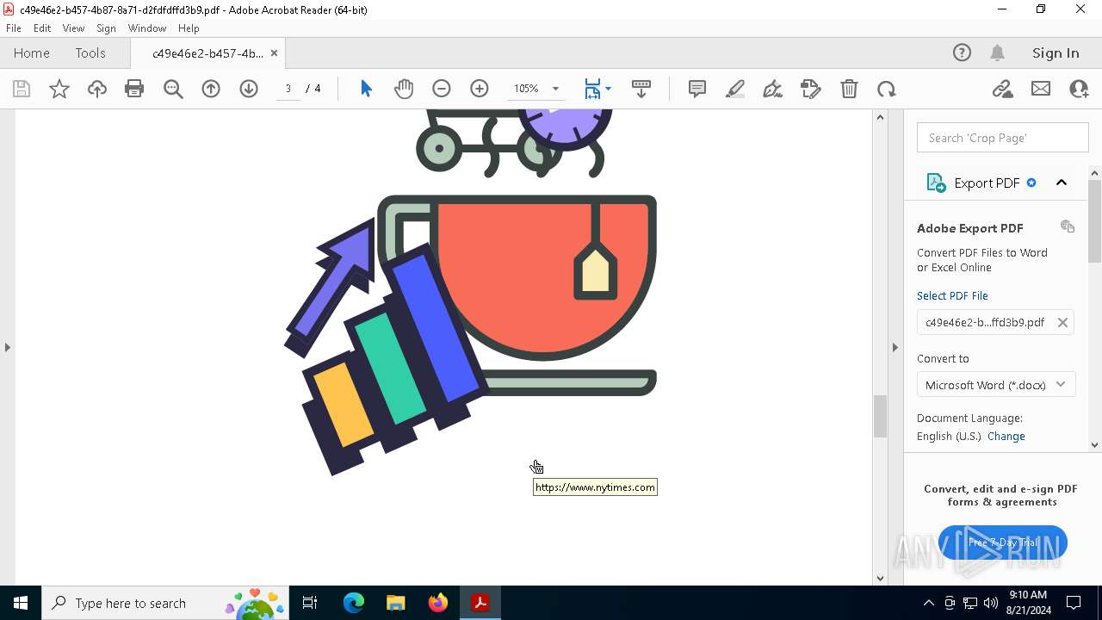Click document scrollbar down arrow
Screen dimensions: 1102x620
click(880, 579)
